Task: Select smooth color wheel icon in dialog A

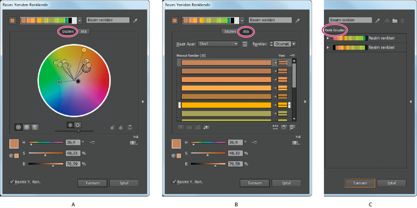Action: (19, 127)
